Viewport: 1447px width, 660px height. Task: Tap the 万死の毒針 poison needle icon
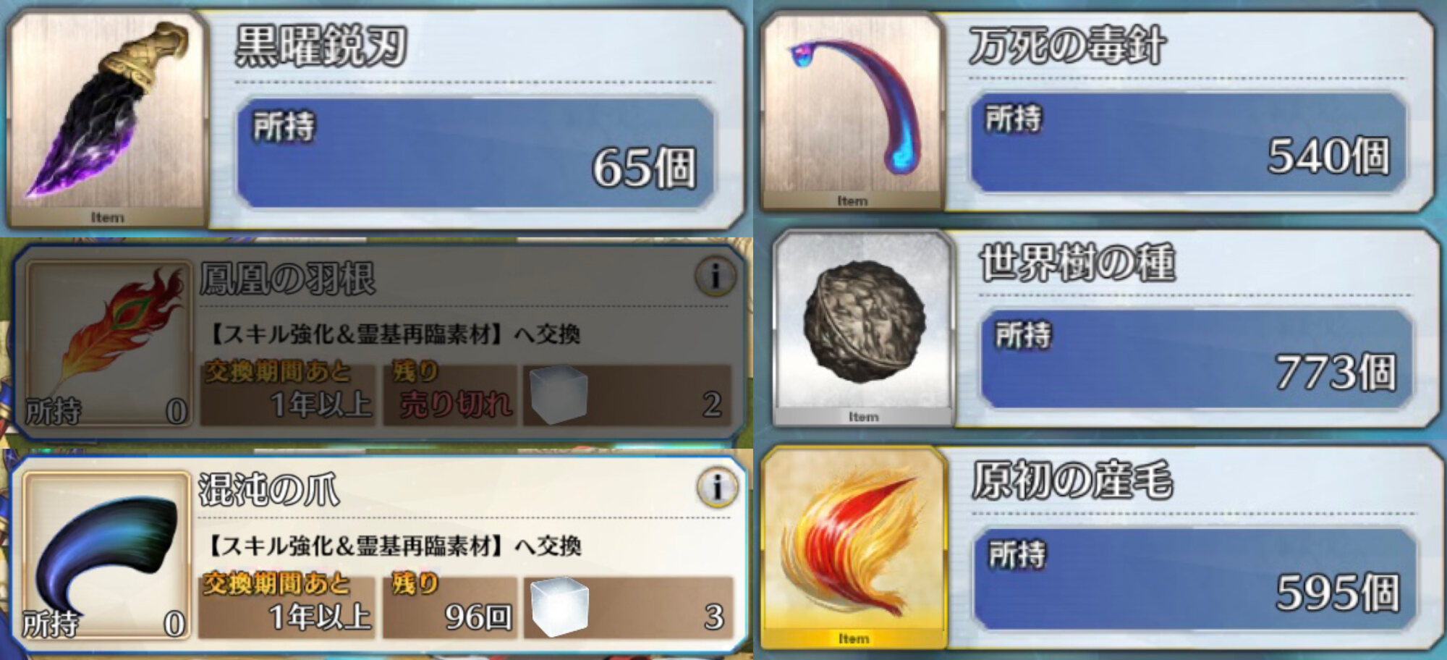(x=852, y=111)
